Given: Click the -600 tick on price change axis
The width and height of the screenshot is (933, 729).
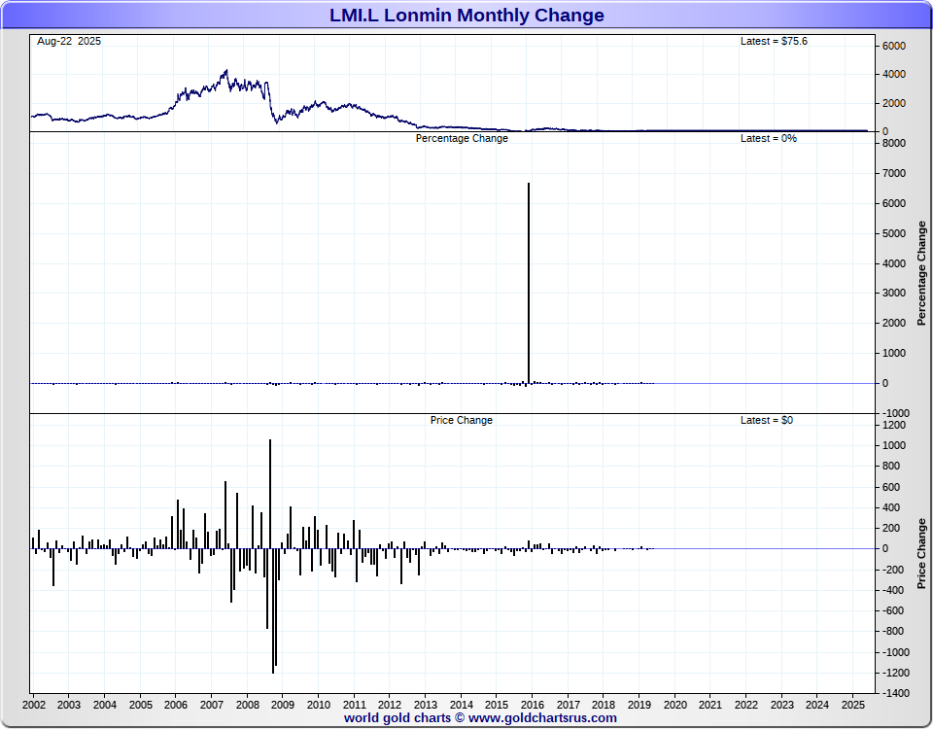Looking at the screenshot, I should [x=891, y=610].
